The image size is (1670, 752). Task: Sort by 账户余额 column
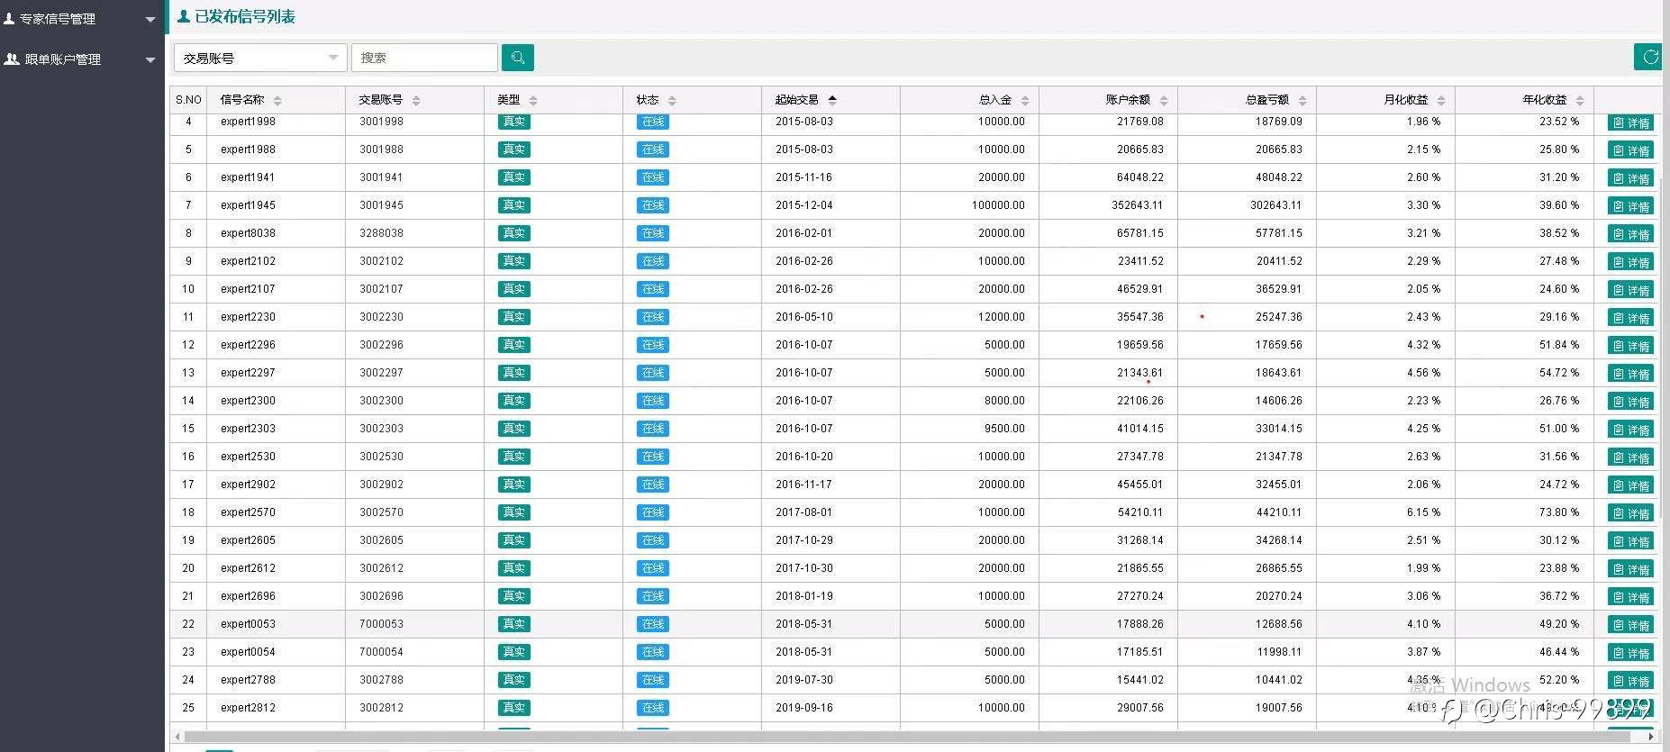point(1137,100)
